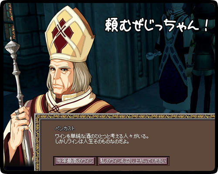
Task: Click the bishop's gray hair
Action: (82, 77)
